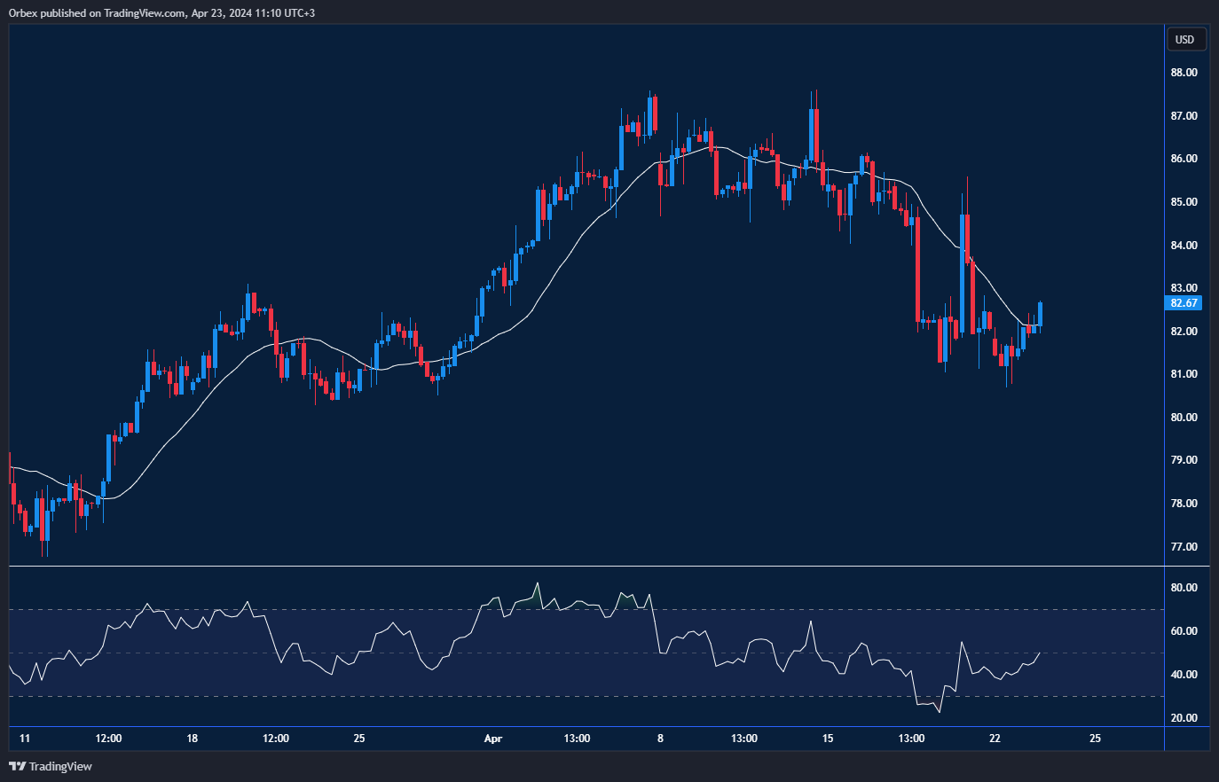The image size is (1219, 782).
Task: Select the 15 date label on time axis
Action: pyautogui.click(x=828, y=739)
